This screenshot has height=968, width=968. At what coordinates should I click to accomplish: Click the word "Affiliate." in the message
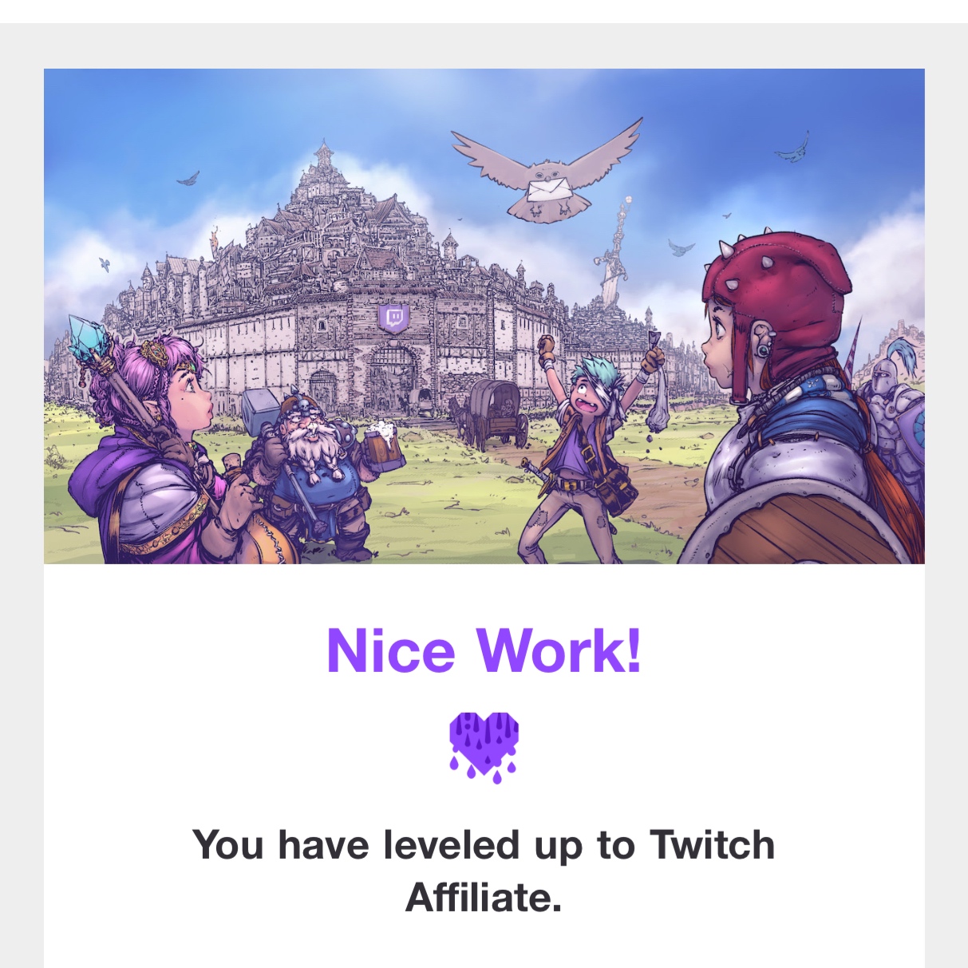pyautogui.click(x=484, y=898)
